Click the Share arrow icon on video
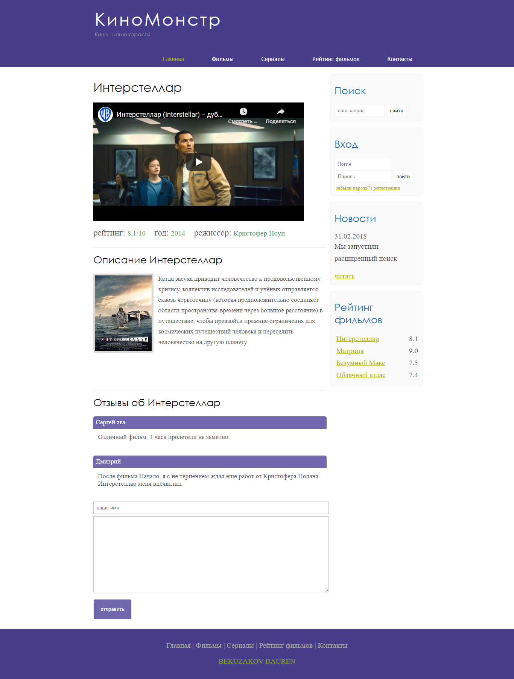514x679 pixels. coord(281,112)
